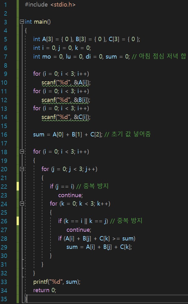Click the 'for (i = 0; i < 3; i++)' on line 18
This screenshot has width=188, height=304.
[x=61, y=152]
